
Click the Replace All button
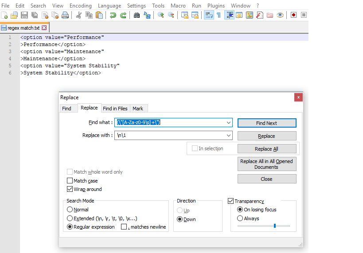[x=267, y=149]
